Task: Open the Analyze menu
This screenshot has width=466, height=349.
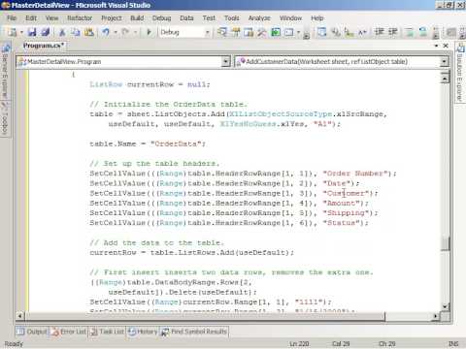Action: (259, 18)
